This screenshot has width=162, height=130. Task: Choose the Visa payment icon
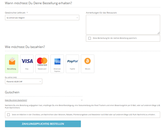point(27,61)
